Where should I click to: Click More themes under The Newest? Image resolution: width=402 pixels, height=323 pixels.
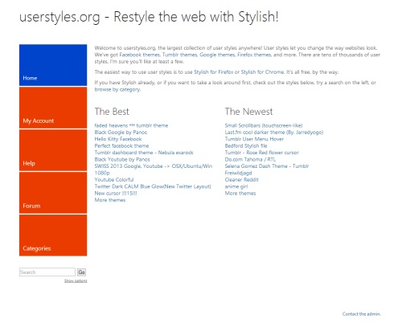coord(240,194)
